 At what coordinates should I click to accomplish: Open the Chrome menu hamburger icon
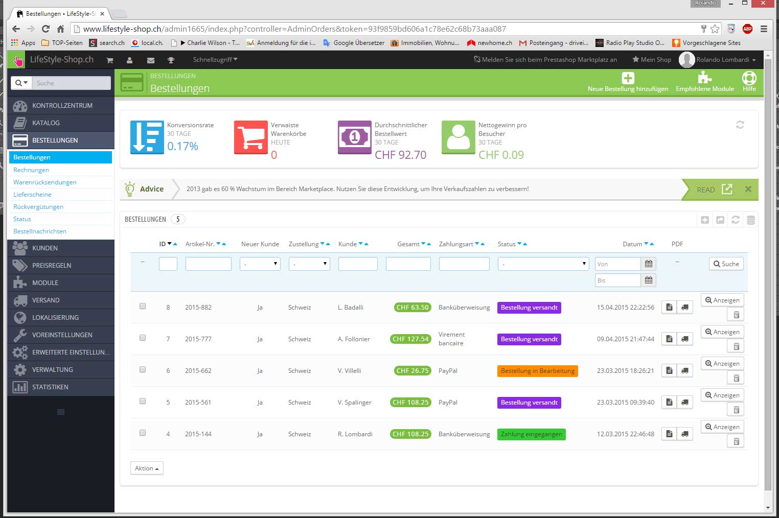pyautogui.click(x=764, y=29)
